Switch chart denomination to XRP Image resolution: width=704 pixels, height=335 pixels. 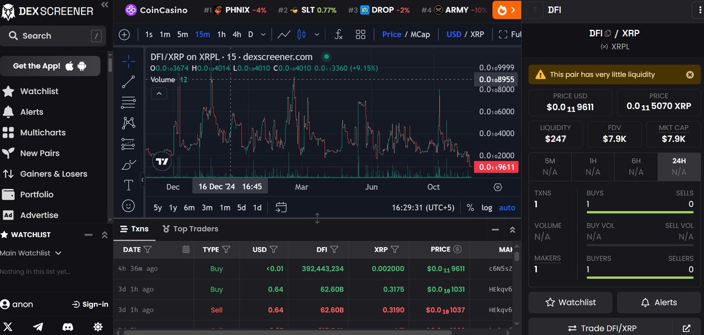pyautogui.click(x=477, y=35)
